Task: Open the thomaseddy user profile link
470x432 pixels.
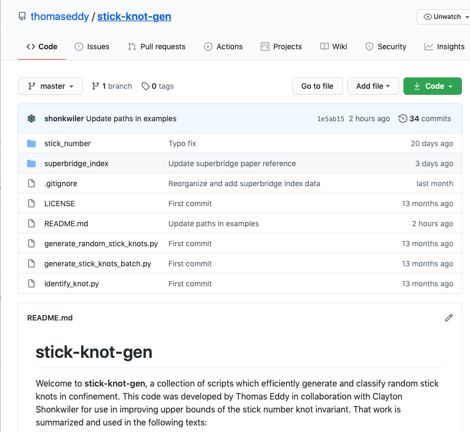Action: pyautogui.click(x=59, y=16)
